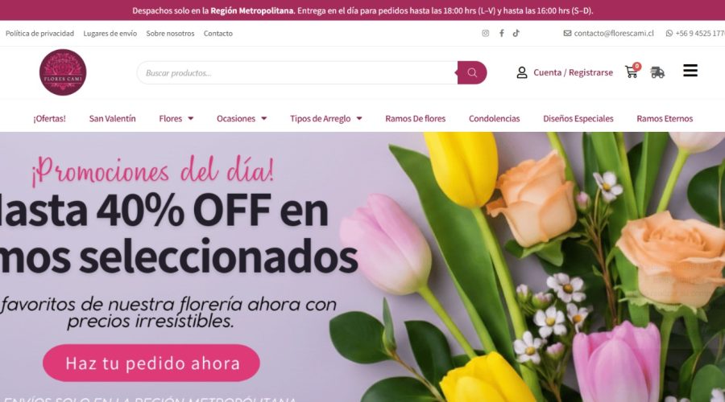Viewport: 725px width, 402px height.
Task: Open the shopping cart icon
Action: coord(632,71)
